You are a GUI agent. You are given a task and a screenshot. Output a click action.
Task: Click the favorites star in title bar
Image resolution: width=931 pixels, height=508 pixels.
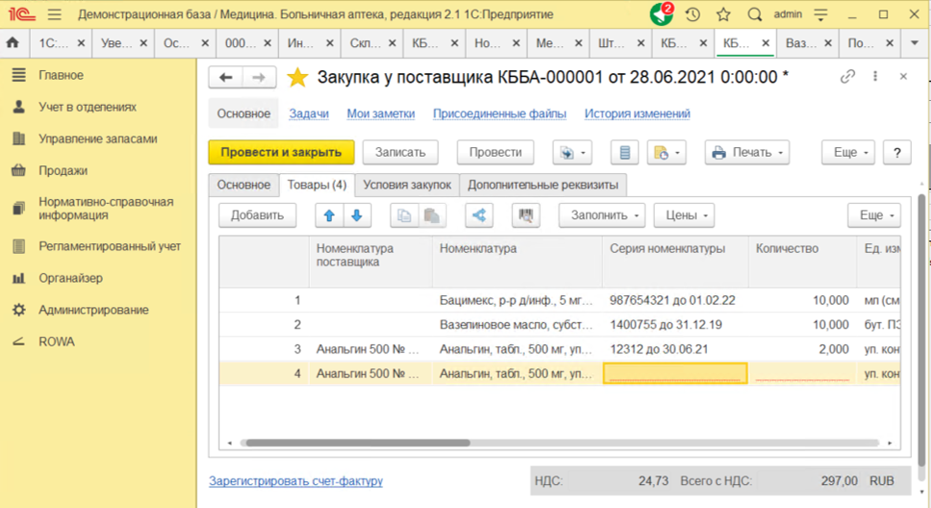(x=724, y=15)
